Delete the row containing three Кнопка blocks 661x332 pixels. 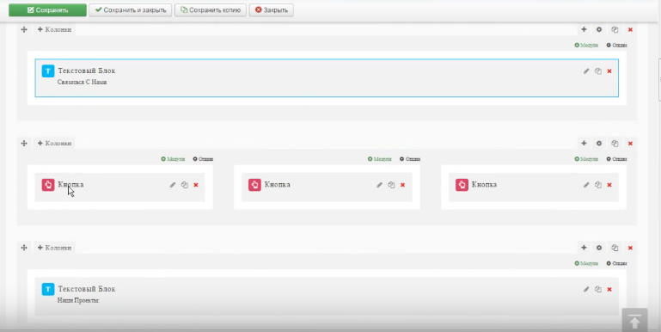pos(630,144)
